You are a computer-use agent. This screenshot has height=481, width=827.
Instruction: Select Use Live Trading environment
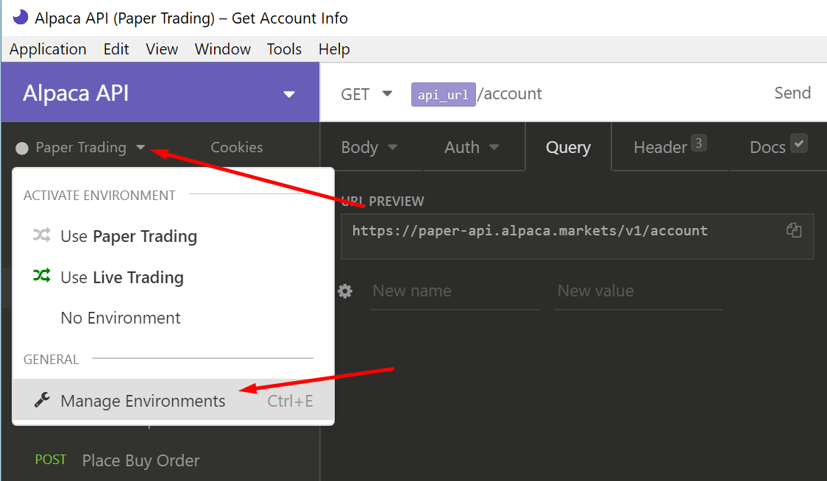173,277
